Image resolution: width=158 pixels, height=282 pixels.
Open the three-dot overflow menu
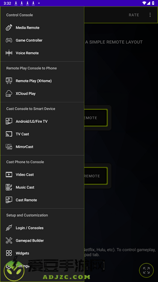[150, 15]
